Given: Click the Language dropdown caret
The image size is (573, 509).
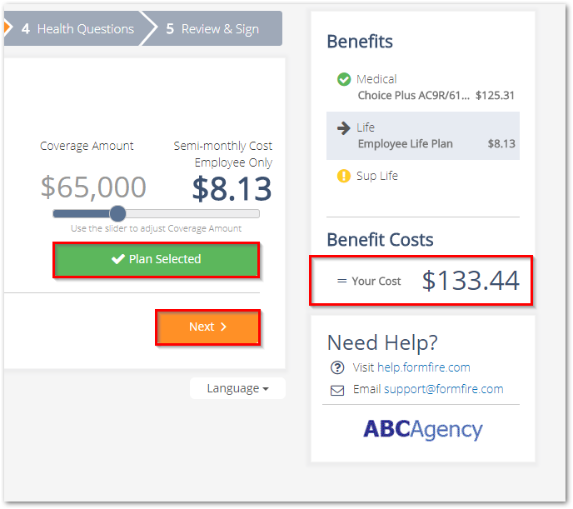Looking at the screenshot, I should 266,389.
